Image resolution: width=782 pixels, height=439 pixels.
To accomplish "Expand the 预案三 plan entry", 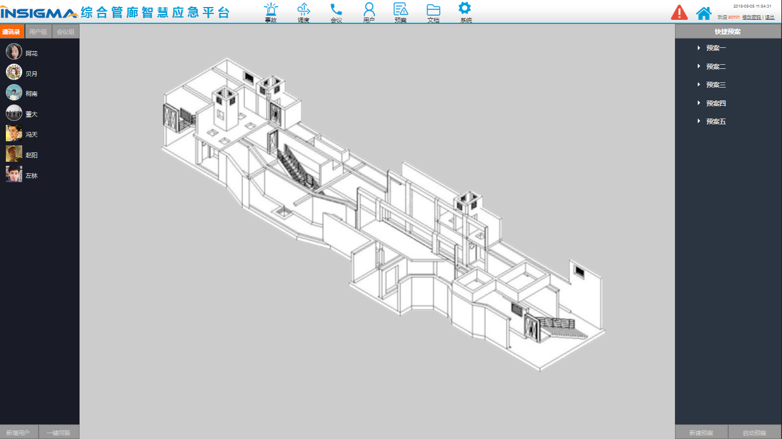I will 715,85.
